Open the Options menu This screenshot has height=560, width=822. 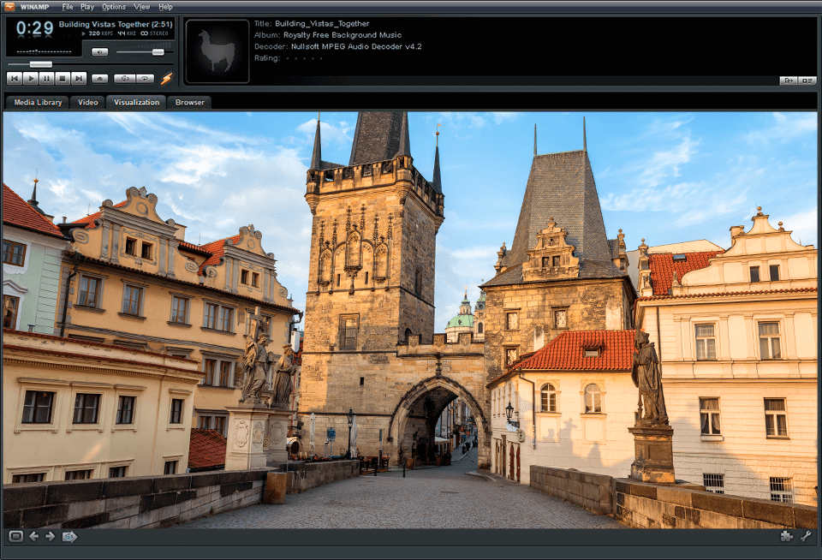point(112,6)
